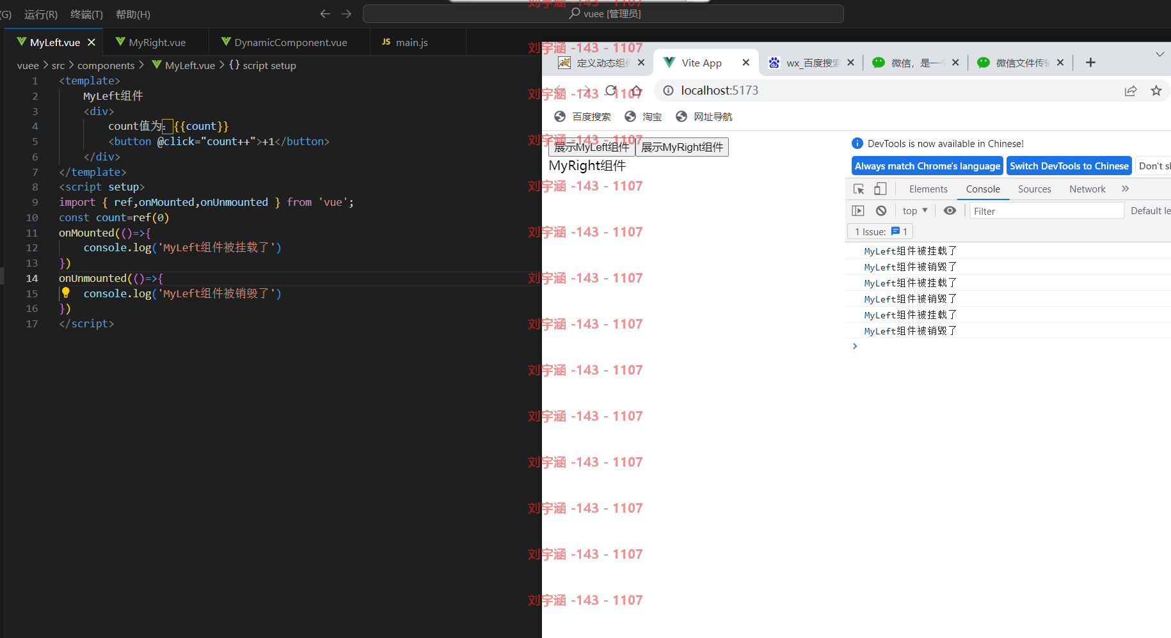
Task: Reload the localhost page
Action: [x=611, y=91]
